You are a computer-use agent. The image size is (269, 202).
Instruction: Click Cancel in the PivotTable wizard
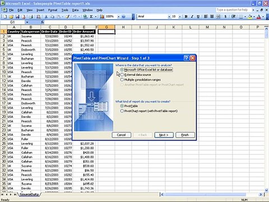tap(122, 135)
